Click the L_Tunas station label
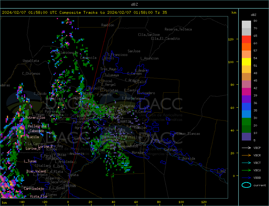The width and height of the screenshot is (269, 206). tap(30, 161)
